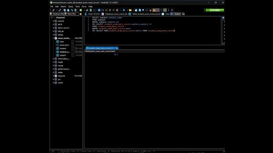Screen dimensions: 273x153
Task: Go to first row icon in toolbar
Action: point(103,10)
